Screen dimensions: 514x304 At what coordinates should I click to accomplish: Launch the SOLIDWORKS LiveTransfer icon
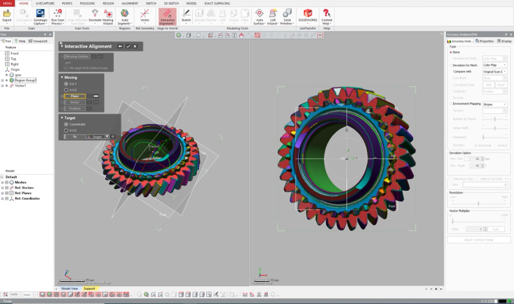point(308,17)
